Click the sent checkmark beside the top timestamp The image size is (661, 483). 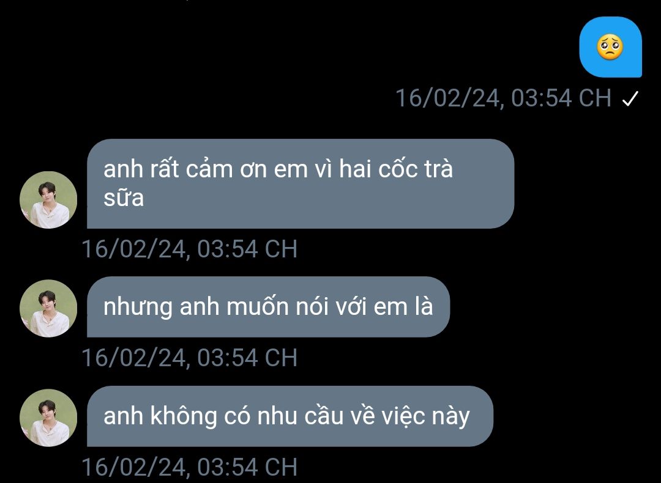(x=630, y=98)
